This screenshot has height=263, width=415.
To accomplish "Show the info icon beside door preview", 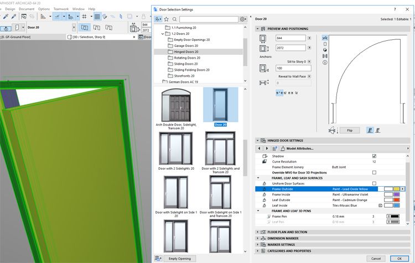I will coord(324,62).
